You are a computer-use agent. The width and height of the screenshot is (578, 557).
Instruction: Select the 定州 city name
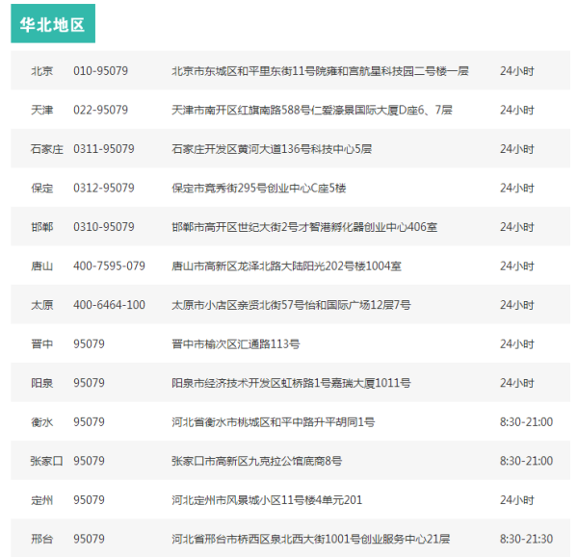pyautogui.click(x=41, y=500)
